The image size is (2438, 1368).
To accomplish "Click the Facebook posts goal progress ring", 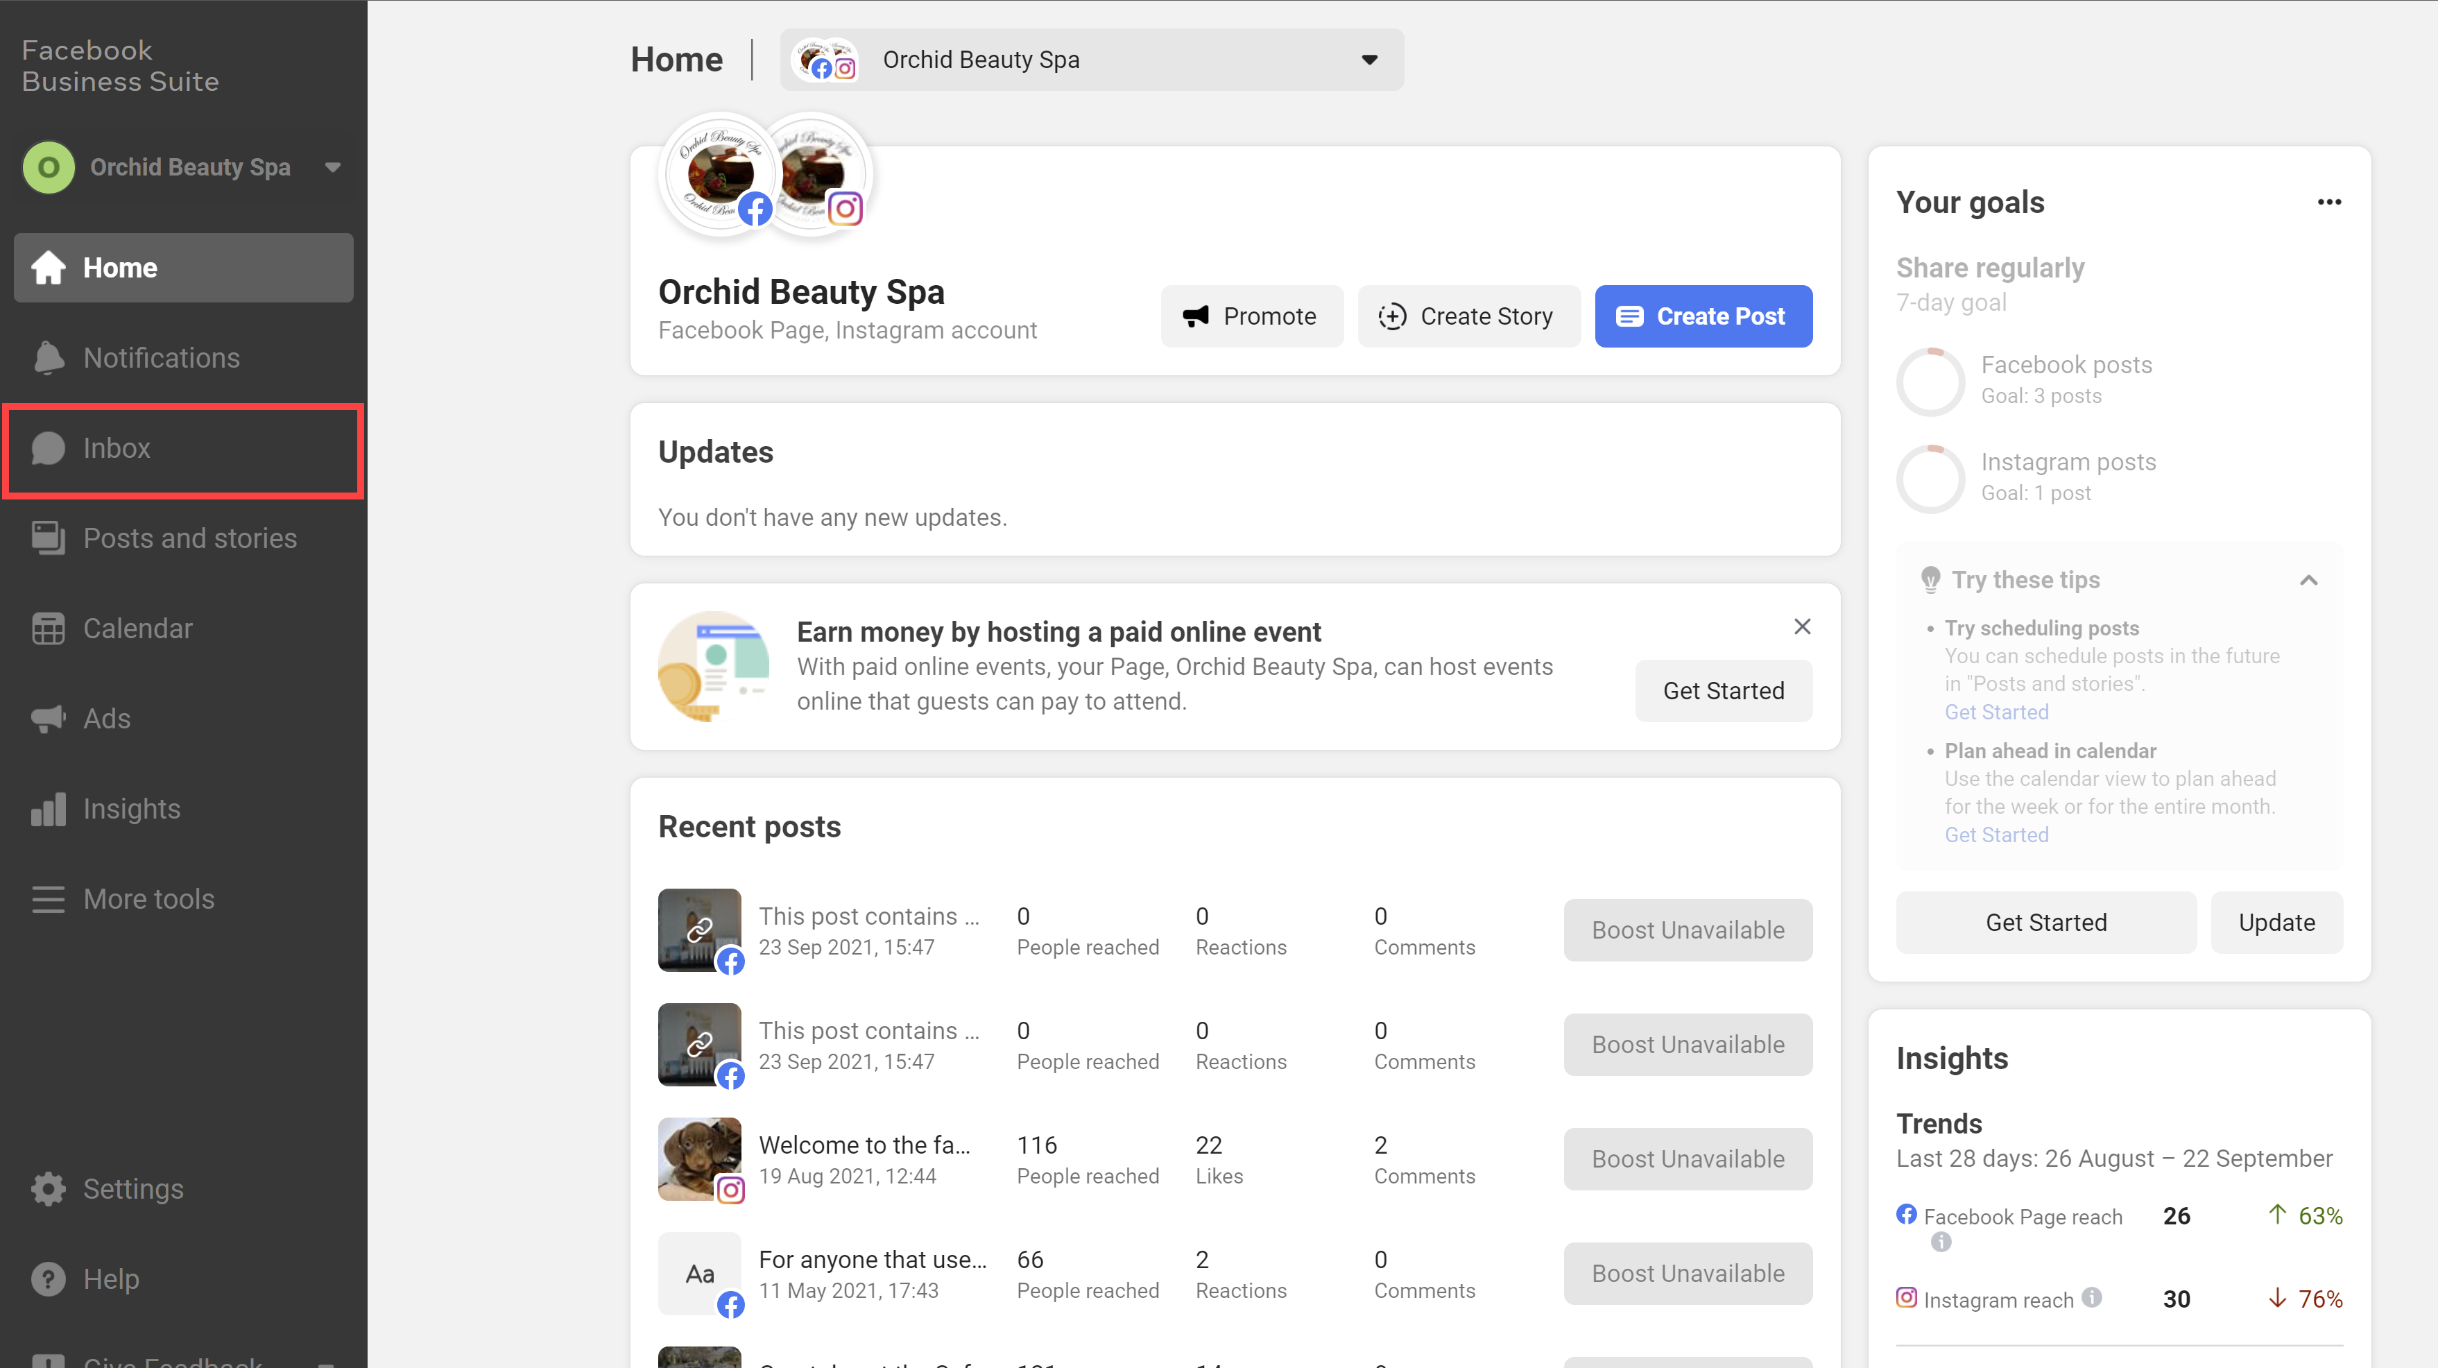I will [x=1931, y=382].
